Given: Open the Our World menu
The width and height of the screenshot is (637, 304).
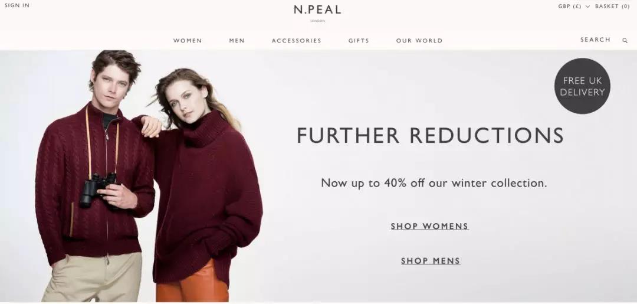Looking at the screenshot, I should (419, 41).
